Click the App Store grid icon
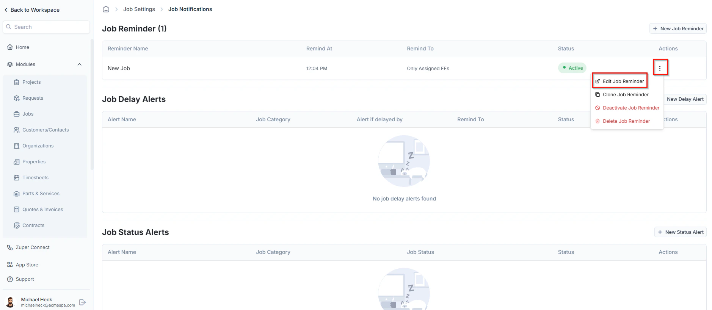Screen dimensions: 712x310 10,265
